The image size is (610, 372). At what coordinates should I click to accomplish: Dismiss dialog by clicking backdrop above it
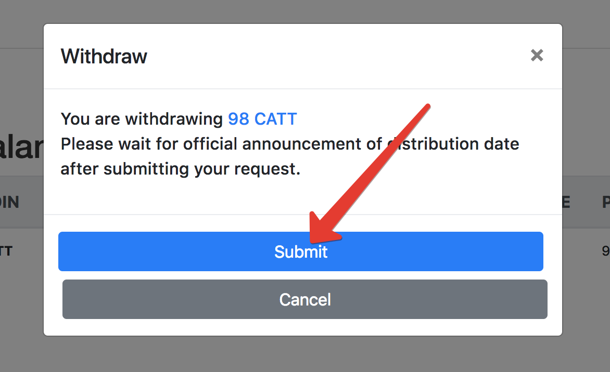point(305,10)
